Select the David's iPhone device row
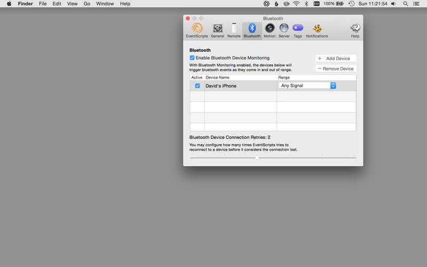Image resolution: width=427 pixels, height=267 pixels. pyautogui.click(x=240, y=85)
